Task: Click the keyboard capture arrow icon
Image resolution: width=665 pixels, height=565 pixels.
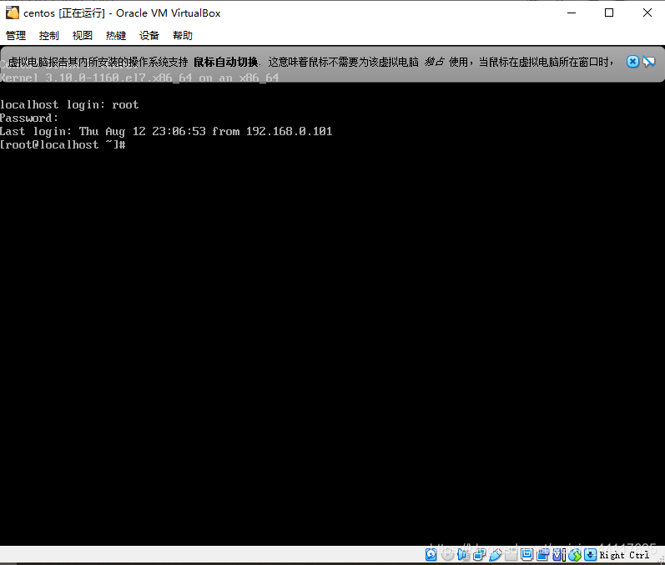Action: pyautogui.click(x=591, y=554)
